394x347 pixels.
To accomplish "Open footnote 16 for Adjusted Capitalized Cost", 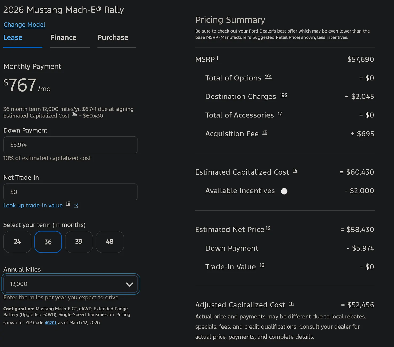I will [291, 304].
